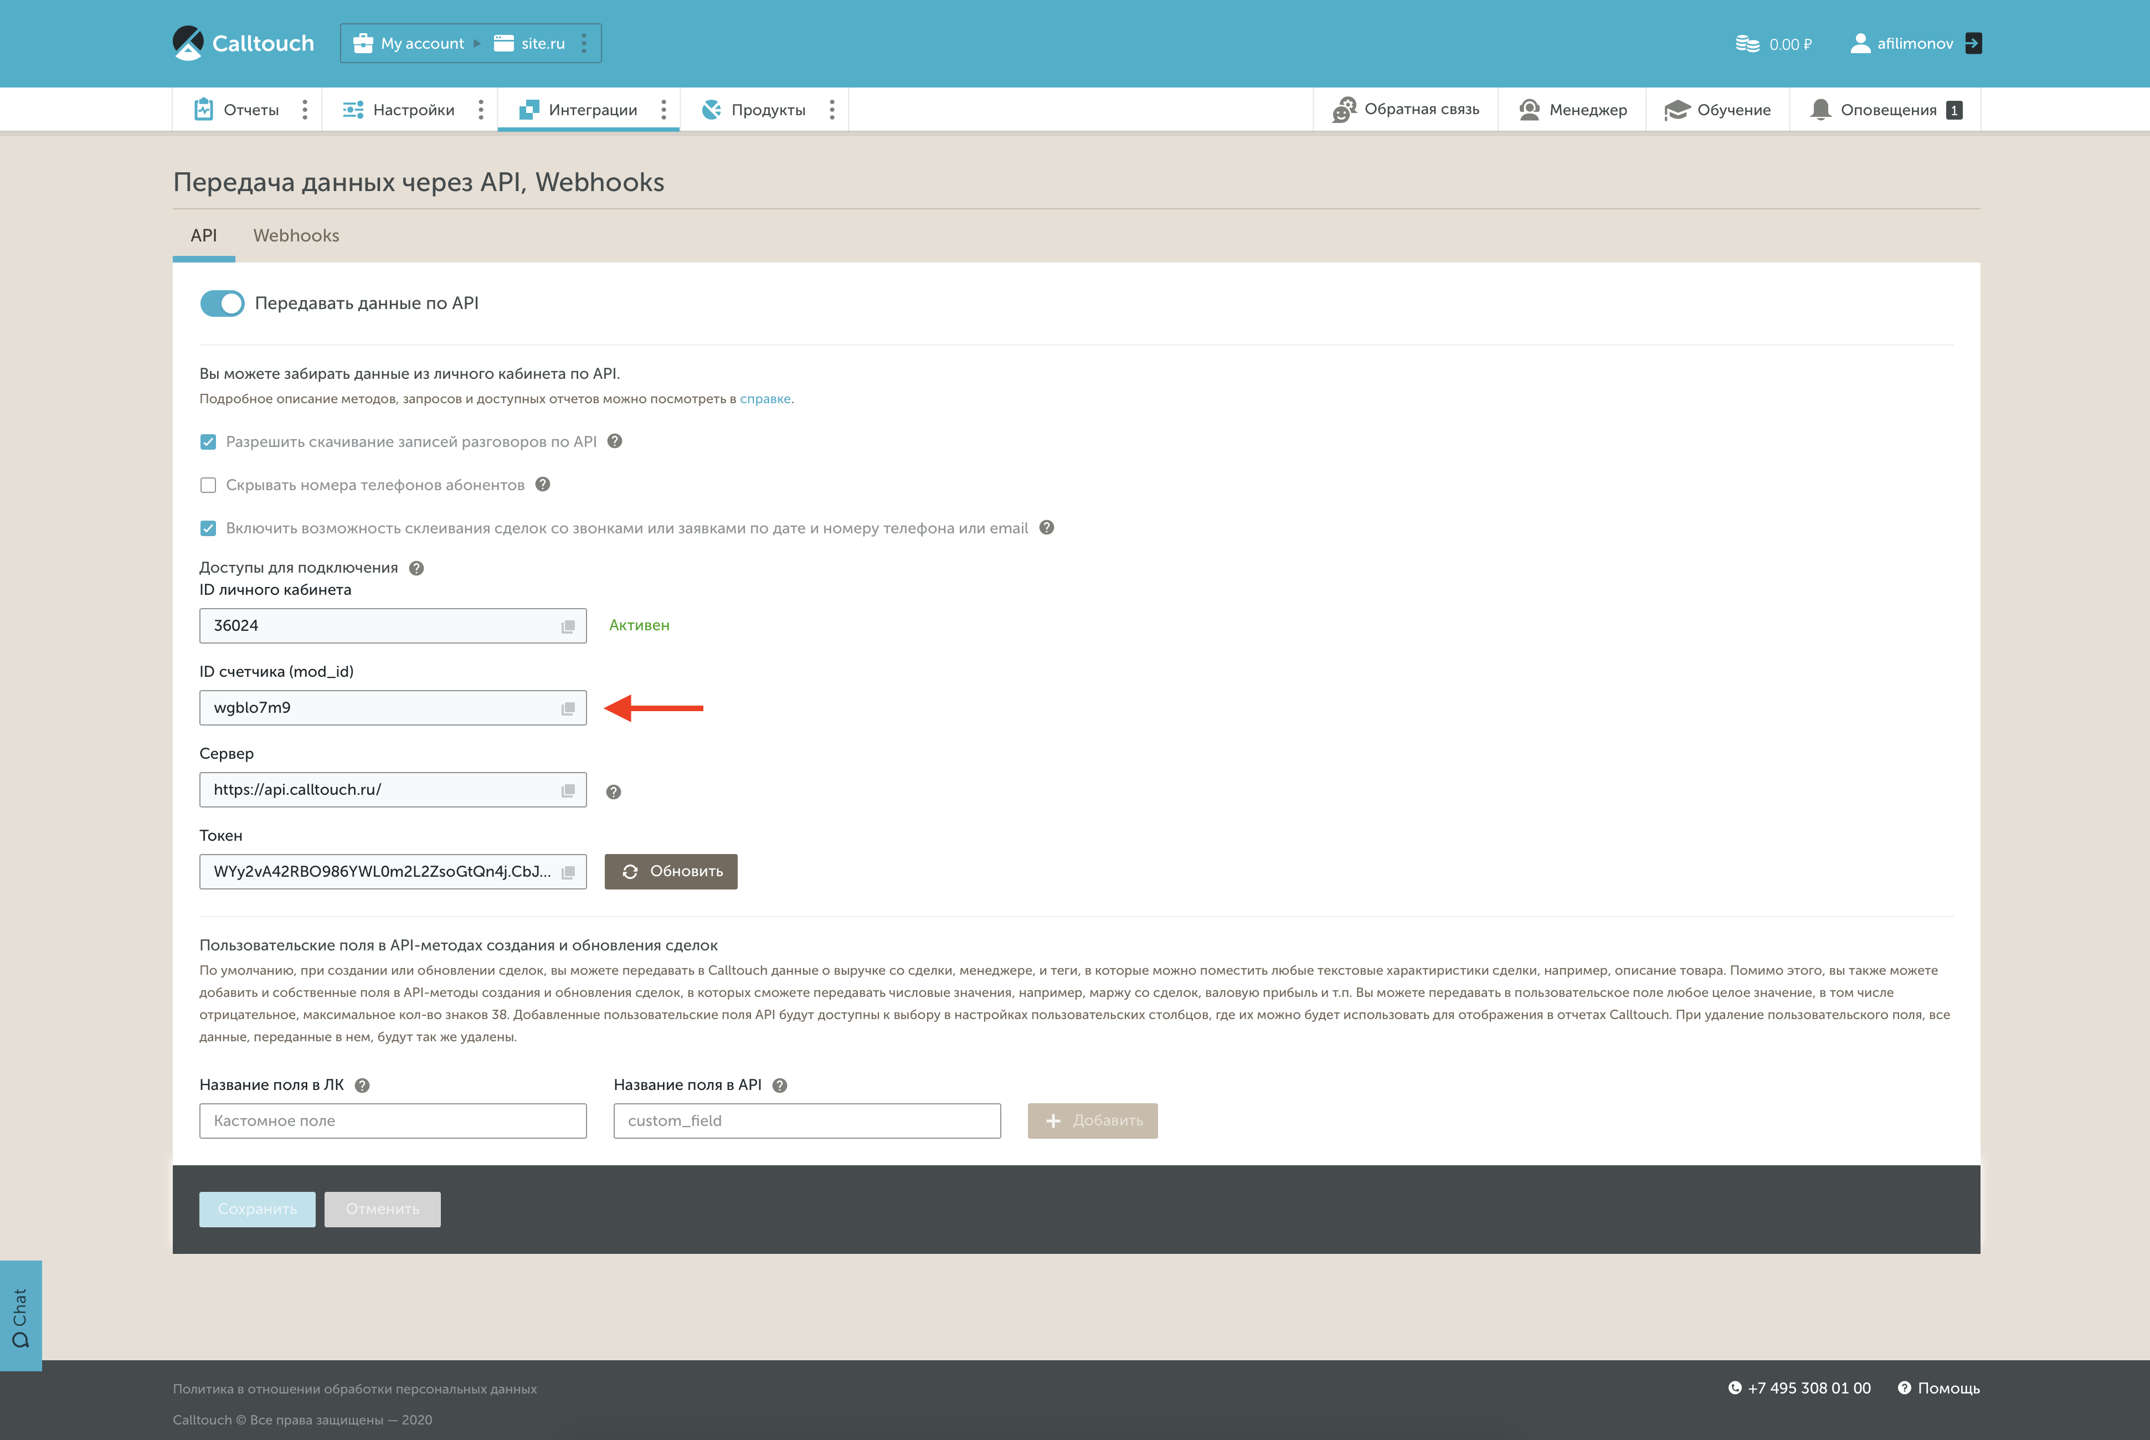Expand the three dots next to Настройки
This screenshot has height=1440, width=2150.
(480, 109)
